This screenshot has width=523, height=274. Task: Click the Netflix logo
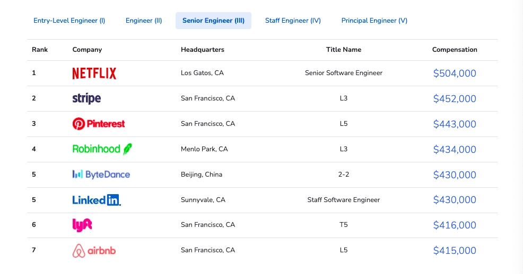[94, 73]
